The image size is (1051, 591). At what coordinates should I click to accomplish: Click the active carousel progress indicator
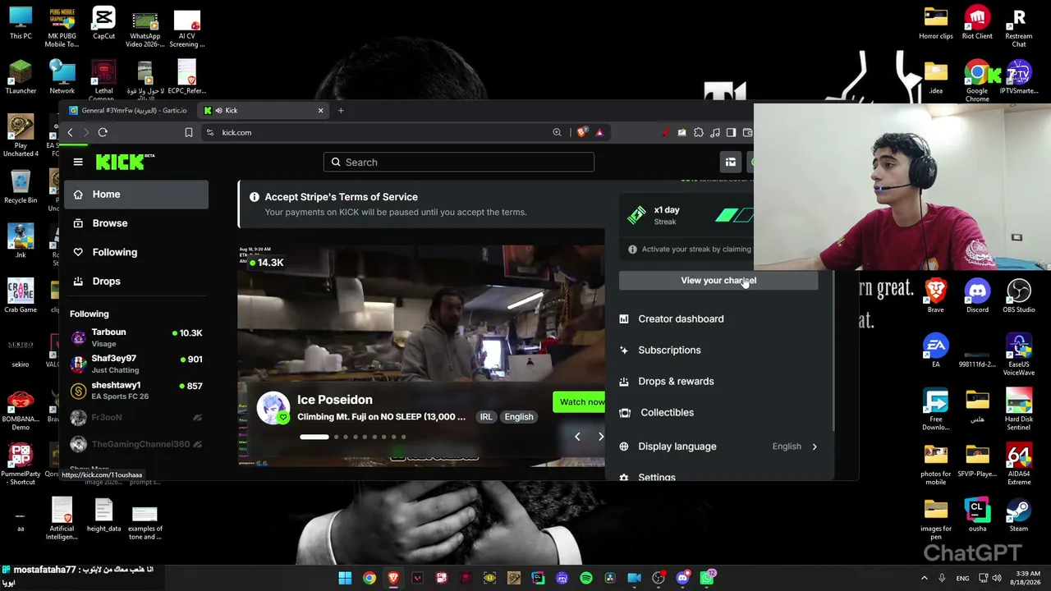coord(314,437)
